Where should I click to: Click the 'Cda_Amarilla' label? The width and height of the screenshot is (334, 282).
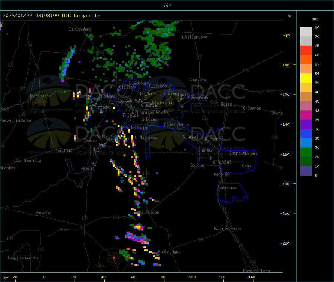(28, 160)
